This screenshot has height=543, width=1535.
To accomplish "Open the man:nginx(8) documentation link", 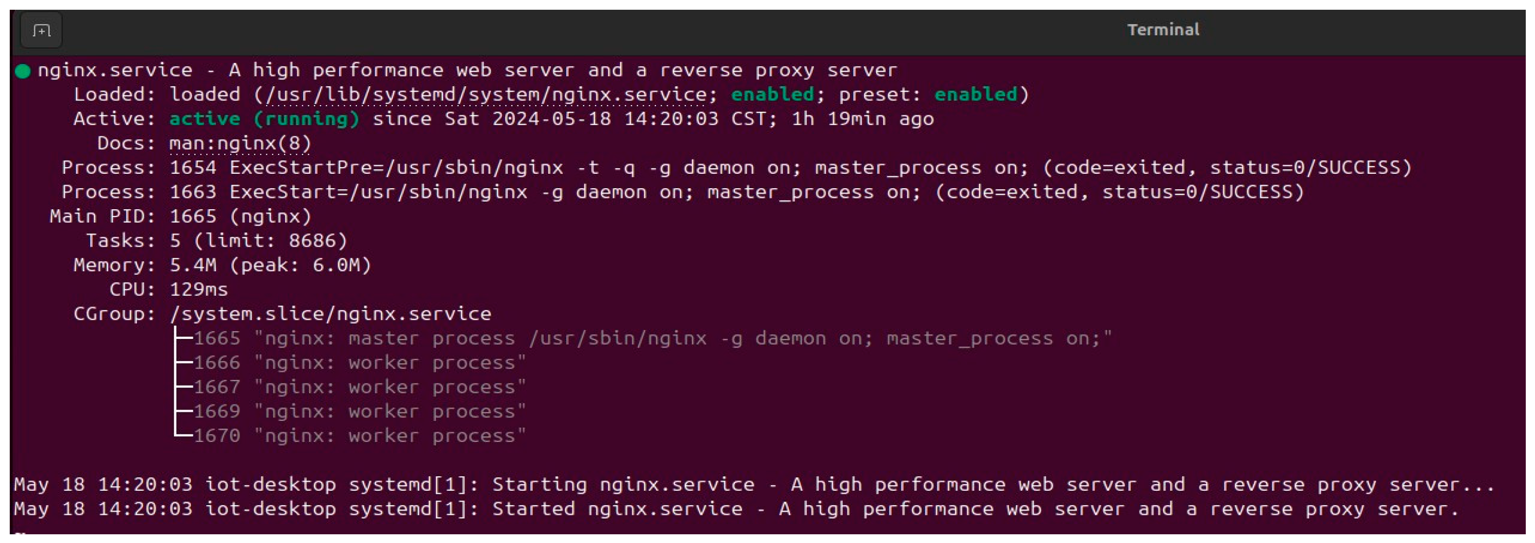I will pyautogui.click(x=240, y=143).
